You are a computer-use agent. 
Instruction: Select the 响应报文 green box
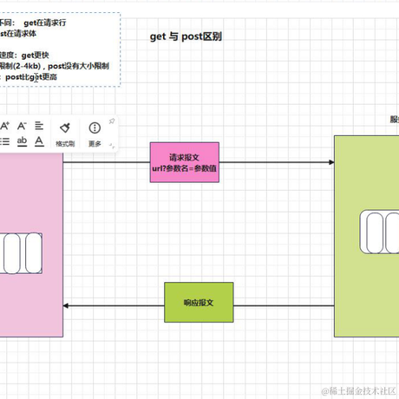pos(199,302)
